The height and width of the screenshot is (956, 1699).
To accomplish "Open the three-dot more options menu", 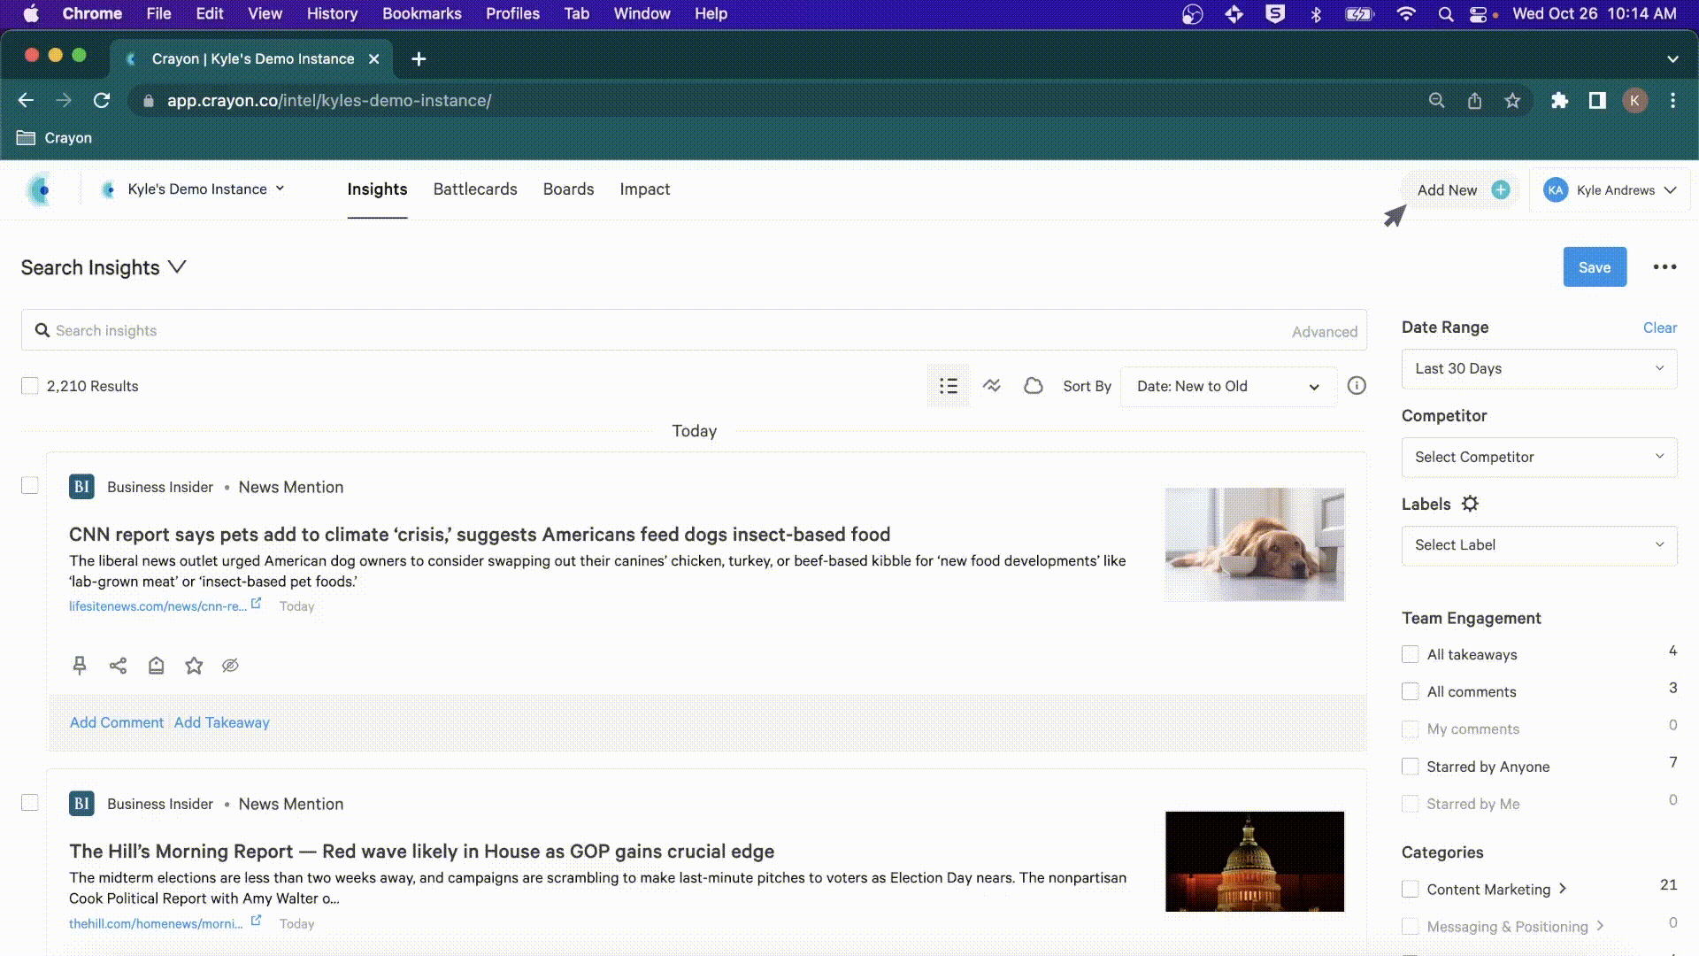I will (1664, 267).
